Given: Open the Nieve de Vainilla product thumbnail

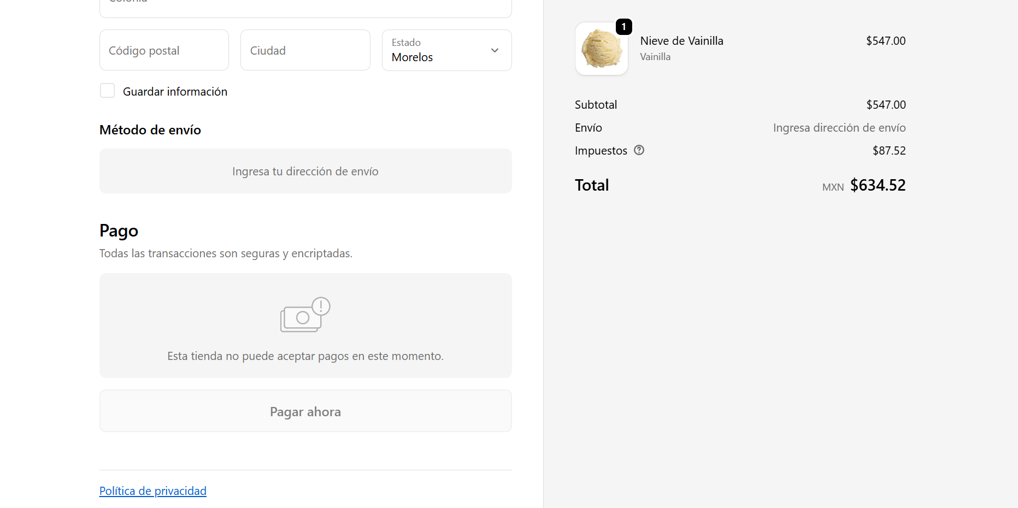Looking at the screenshot, I should pos(602,49).
